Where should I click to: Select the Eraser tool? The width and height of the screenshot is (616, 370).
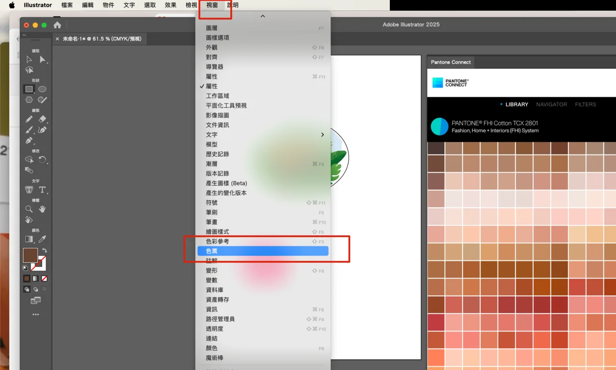(x=42, y=119)
